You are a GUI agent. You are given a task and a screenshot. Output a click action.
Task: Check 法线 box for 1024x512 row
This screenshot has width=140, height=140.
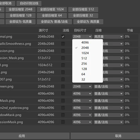pyautogui.click(x=63, y=65)
